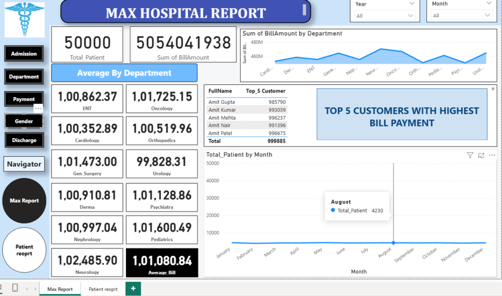Select the Sum of BillAmount card

coord(183,45)
